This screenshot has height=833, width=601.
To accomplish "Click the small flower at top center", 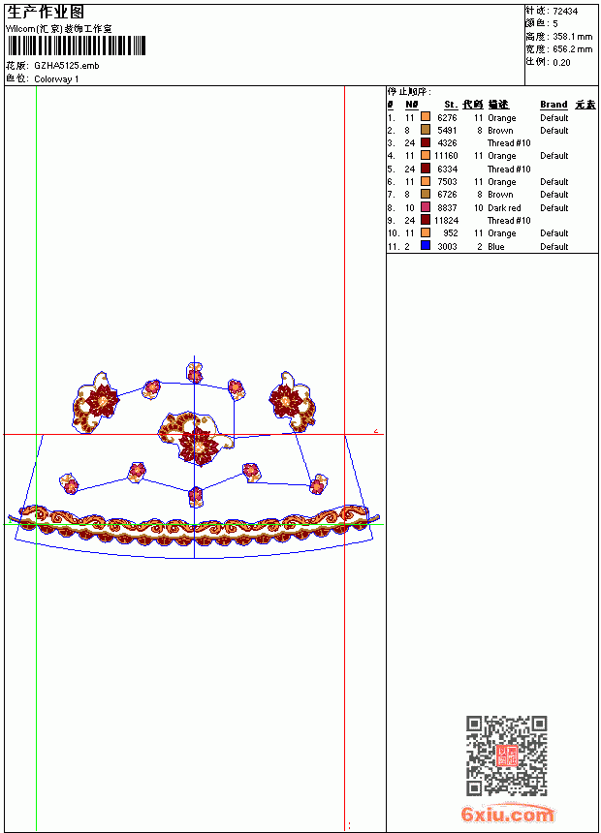I will point(195,374).
